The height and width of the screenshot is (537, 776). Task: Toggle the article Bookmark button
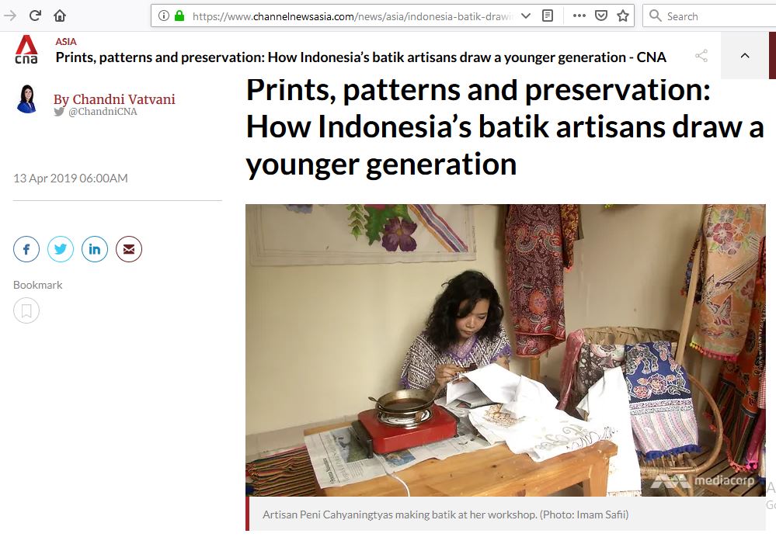26,311
